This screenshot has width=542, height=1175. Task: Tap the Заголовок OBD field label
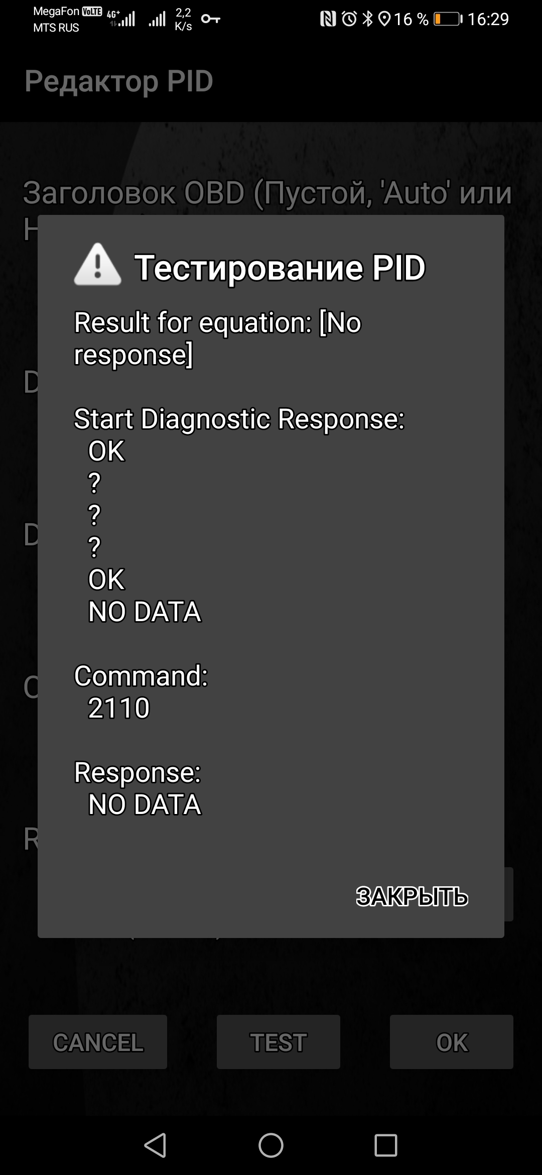[267, 193]
